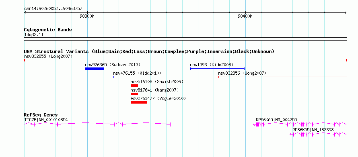Open esv2761477 (Vogler2010) label
The image size is (358, 157).
[x=158, y=98]
